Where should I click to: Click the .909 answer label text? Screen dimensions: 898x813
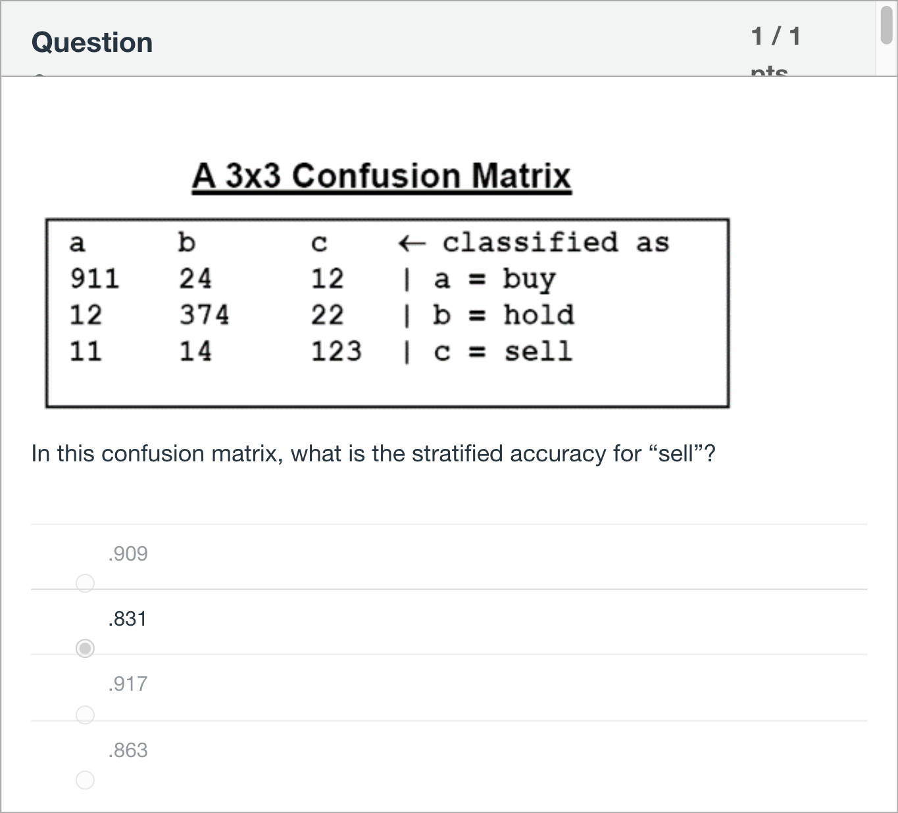pos(128,554)
